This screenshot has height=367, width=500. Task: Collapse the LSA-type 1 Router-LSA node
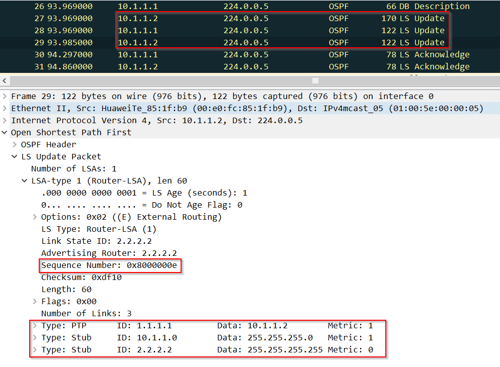coord(24,181)
